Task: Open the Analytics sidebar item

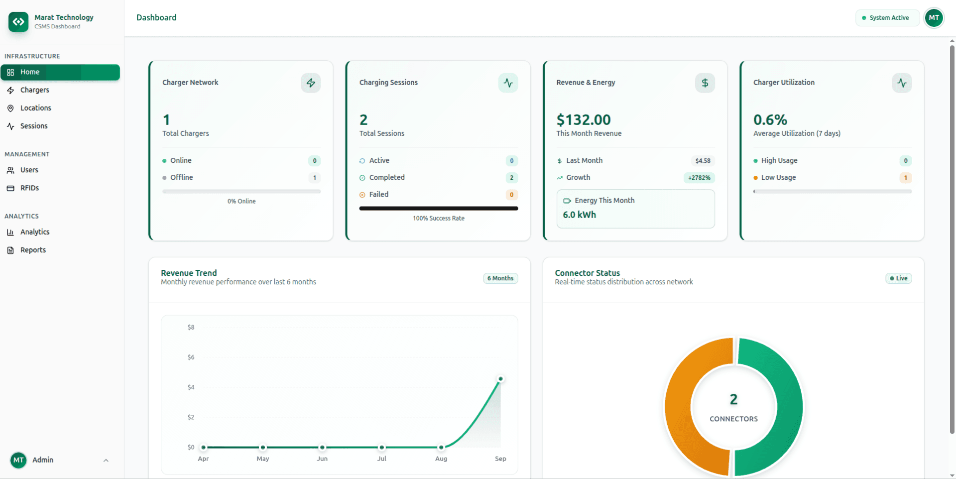Action: [x=60, y=232]
